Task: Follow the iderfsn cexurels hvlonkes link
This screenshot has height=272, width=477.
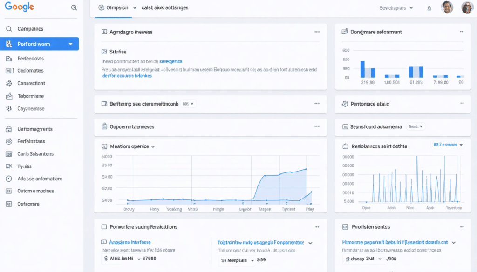Action: point(127,76)
